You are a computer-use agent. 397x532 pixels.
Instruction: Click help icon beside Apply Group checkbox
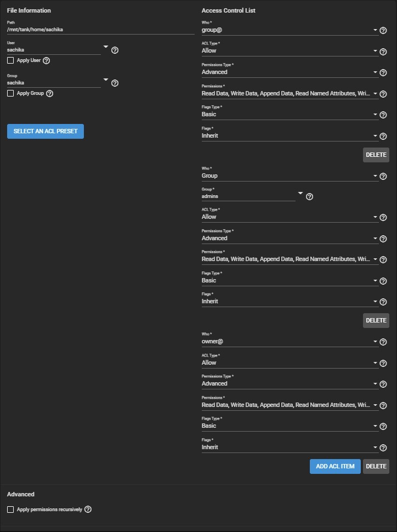pos(50,93)
